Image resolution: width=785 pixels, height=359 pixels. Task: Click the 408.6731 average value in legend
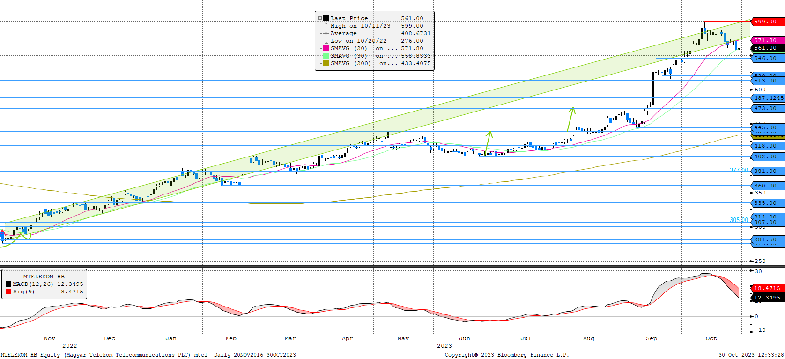click(x=416, y=33)
